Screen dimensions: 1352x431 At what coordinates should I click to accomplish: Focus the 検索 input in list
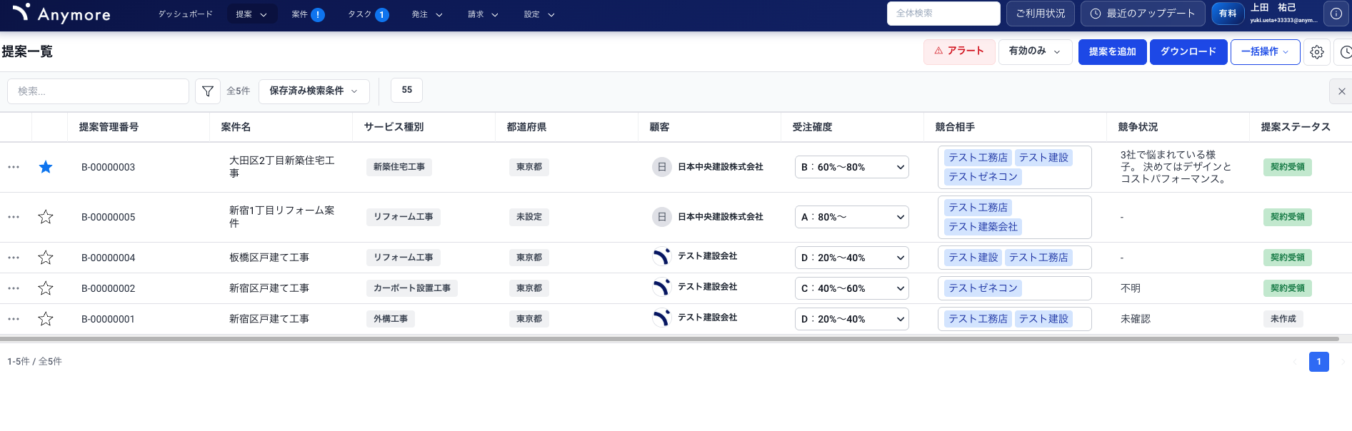pos(98,91)
